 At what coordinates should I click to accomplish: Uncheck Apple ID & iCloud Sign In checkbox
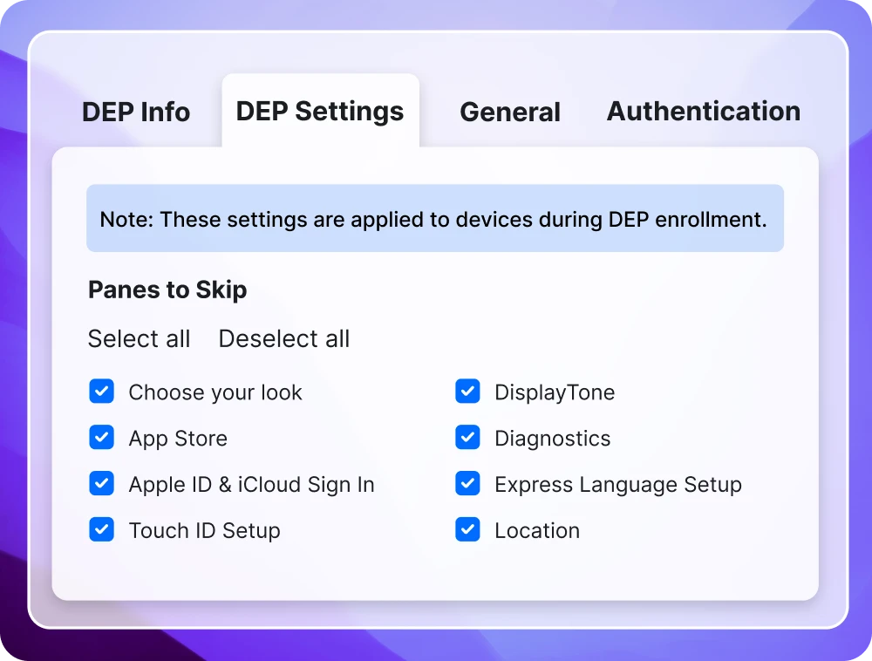point(102,484)
